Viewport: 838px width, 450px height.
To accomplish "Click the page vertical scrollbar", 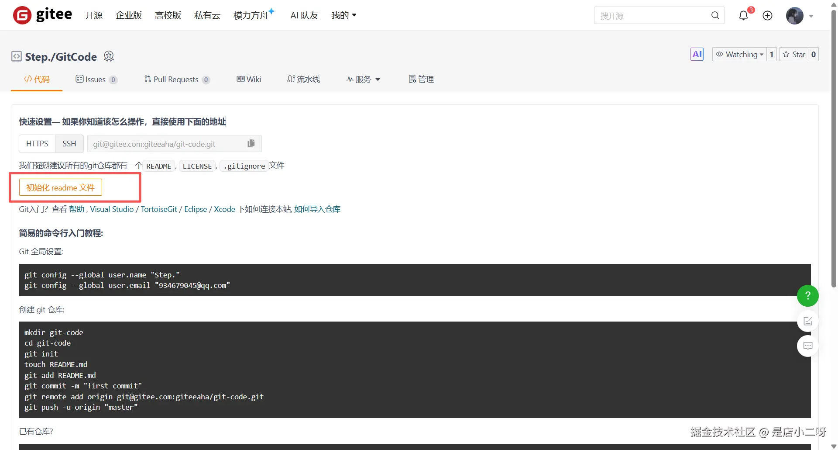I will pyautogui.click(x=834, y=149).
